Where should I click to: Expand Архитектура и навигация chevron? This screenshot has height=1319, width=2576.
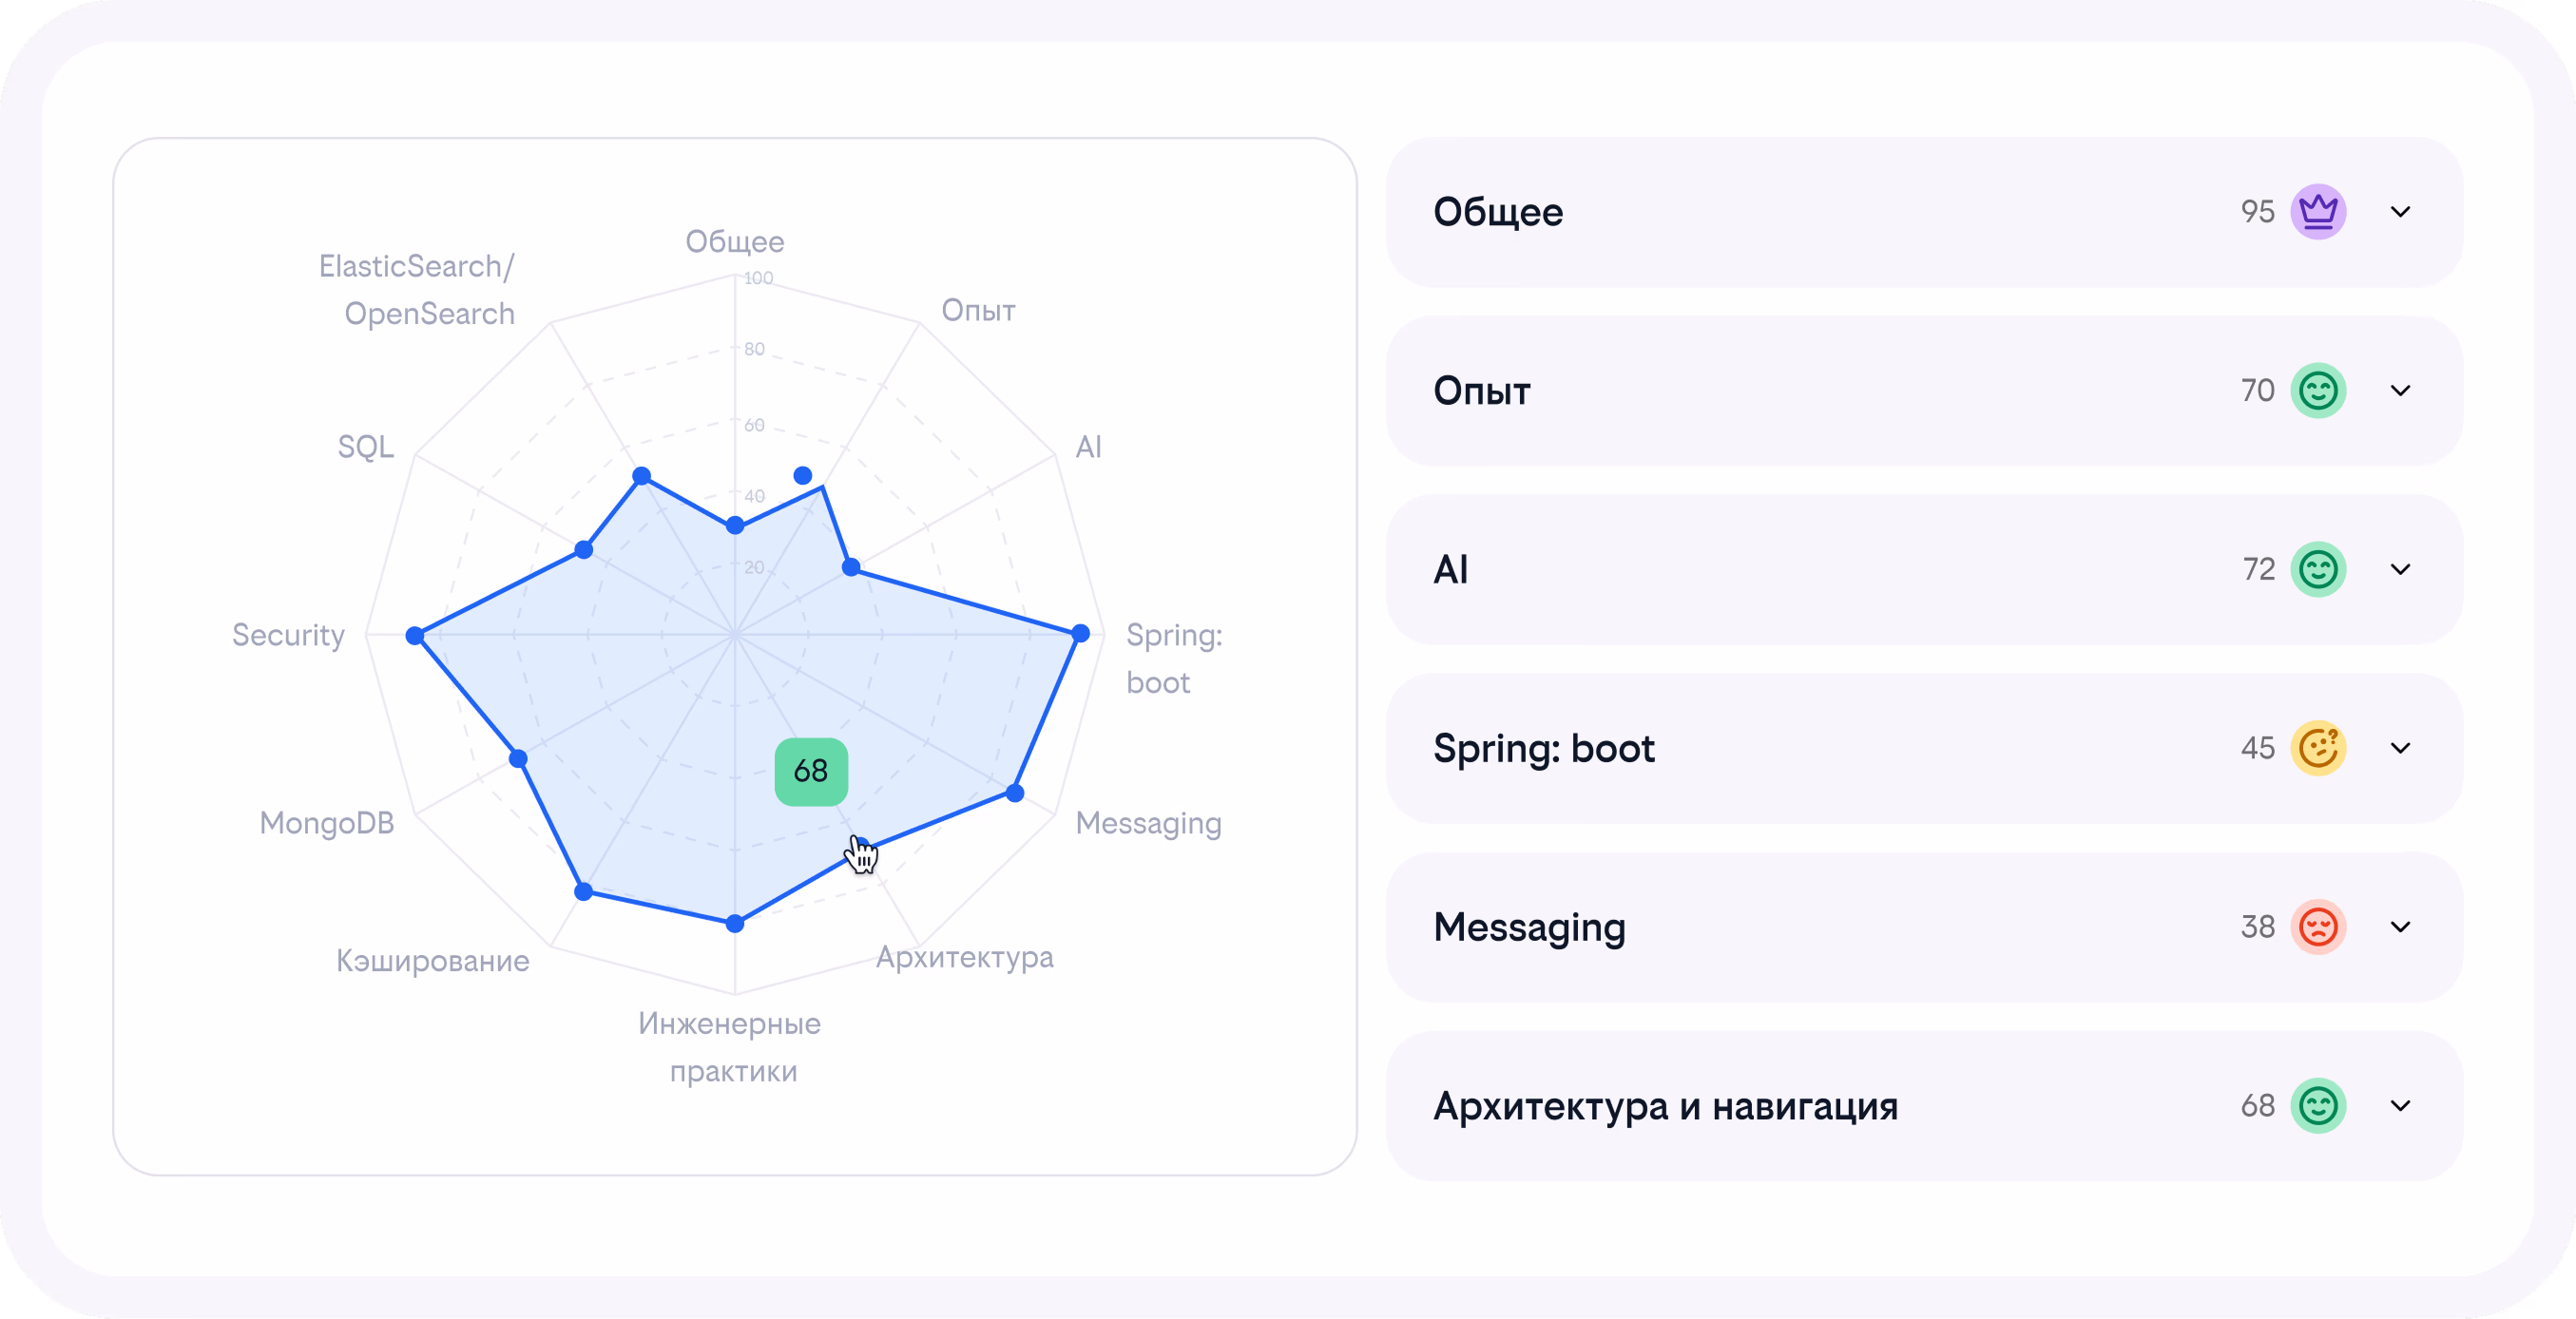tap(2400, 1106)
